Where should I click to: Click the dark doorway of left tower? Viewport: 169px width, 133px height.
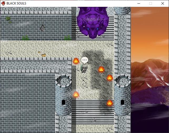coord(64,102)
